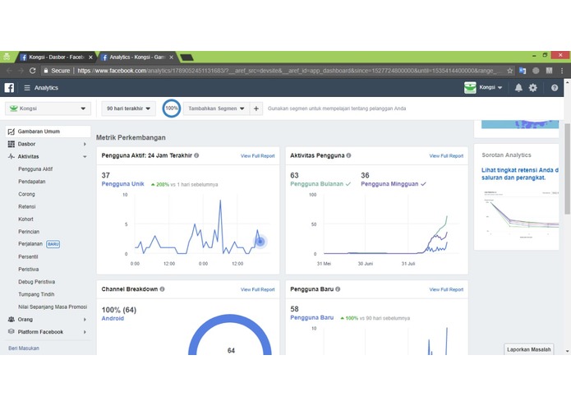Click the browser back arrow

(x=9, y=71)
